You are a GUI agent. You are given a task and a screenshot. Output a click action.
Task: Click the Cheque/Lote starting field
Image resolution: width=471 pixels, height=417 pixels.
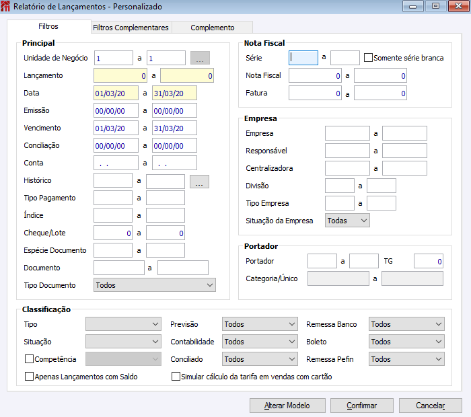coord(113,233)
